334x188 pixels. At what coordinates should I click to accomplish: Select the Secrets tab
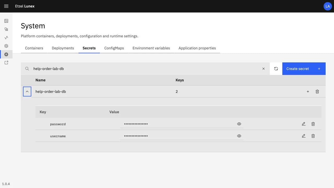tap(89, 48)
